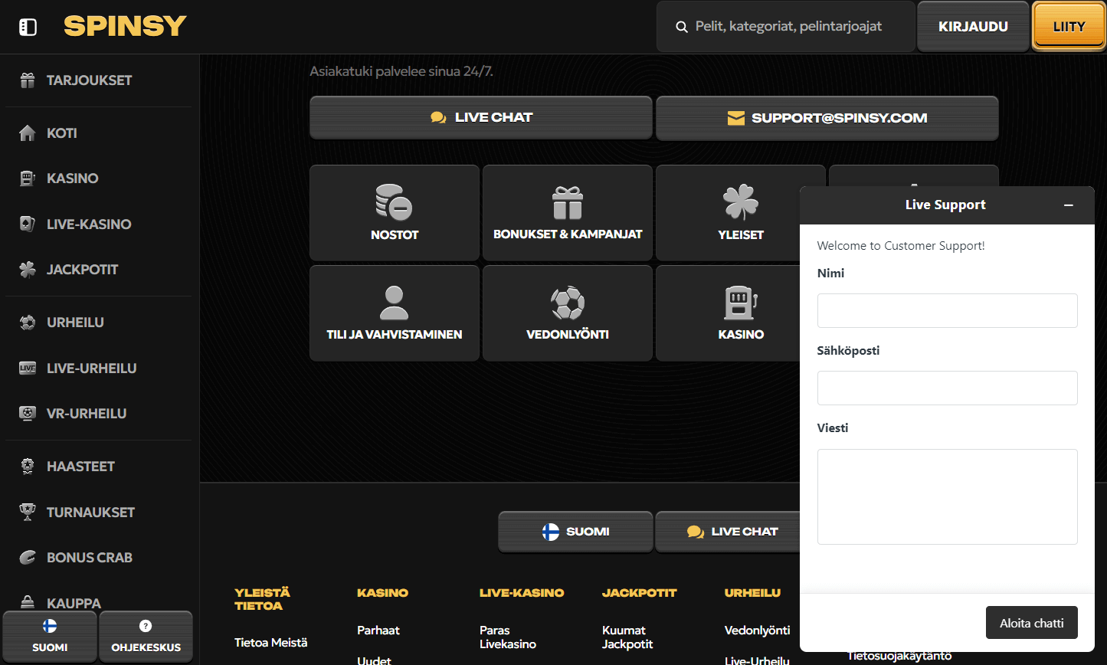Open Live-Urheilu footer link
Screen dimensions: 1107x665
pyautogui.click(x=757, y=660)
